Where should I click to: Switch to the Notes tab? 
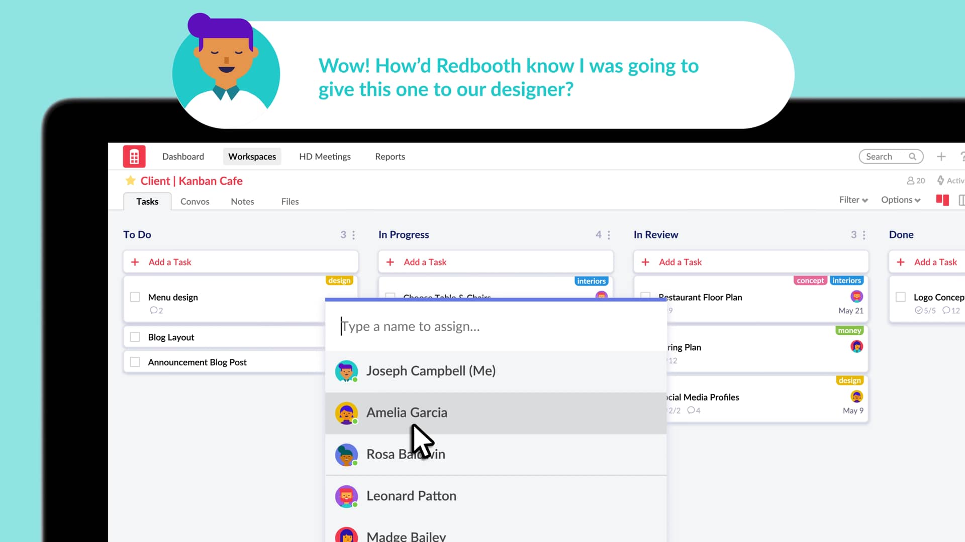[x=242, y=201]
